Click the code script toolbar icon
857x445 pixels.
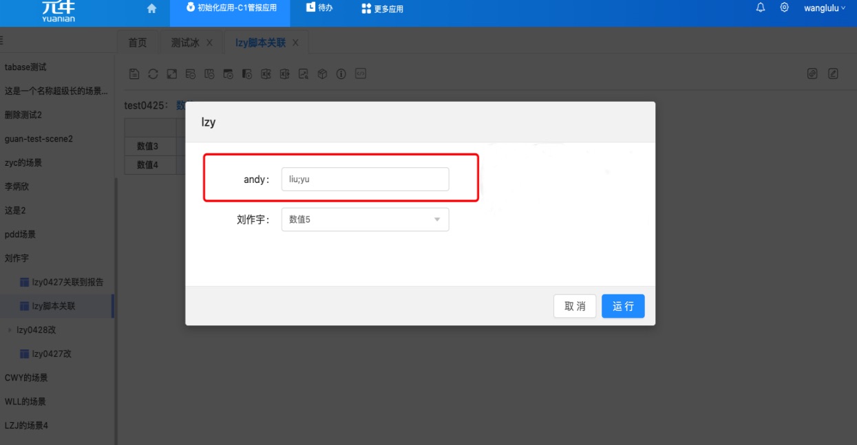click(360, 74)
